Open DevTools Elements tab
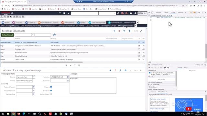This screenshot has width=207, height=116. pos(158,13)
